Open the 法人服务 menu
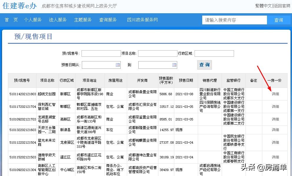292x176 pixels. click(x=57, y=20)
